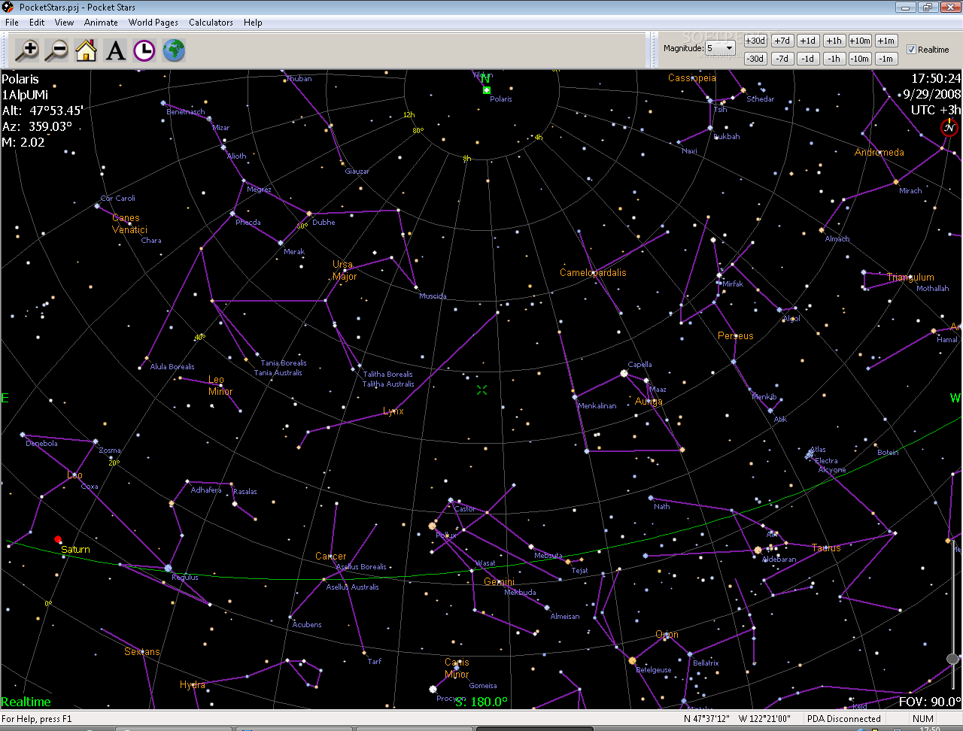
Task: Go back with the -1m button
Action: click(886, 59)
